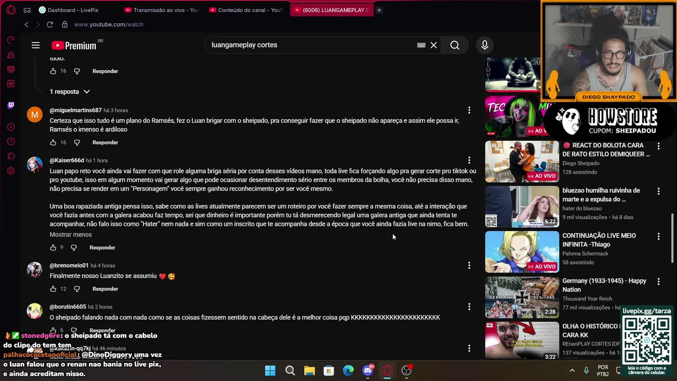Open options menu for @Kaiser666d comment

(x=469, y=160)
